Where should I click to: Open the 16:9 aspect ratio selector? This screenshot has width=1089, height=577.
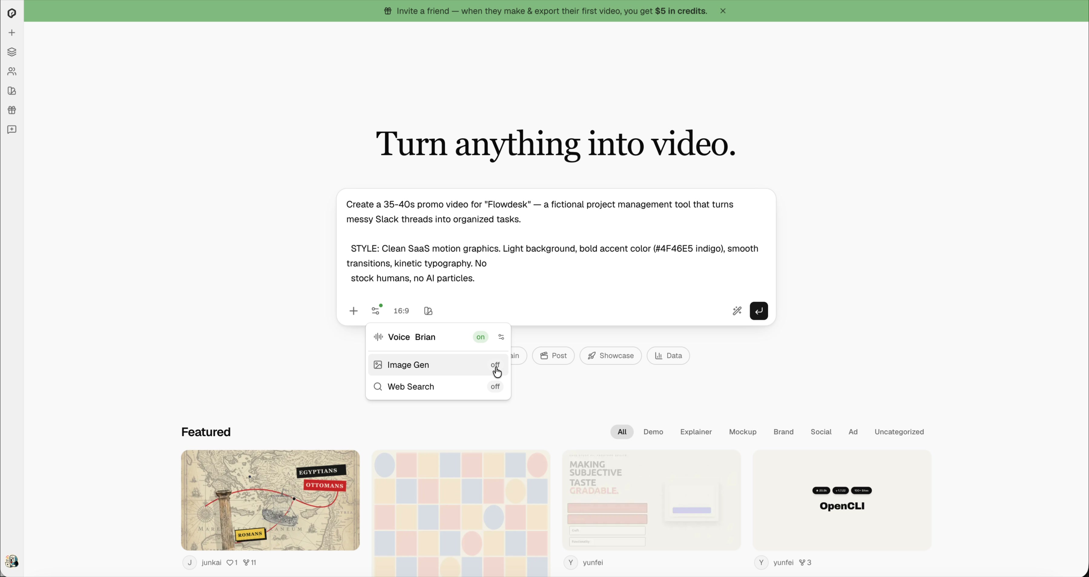[x=401, y=312]
